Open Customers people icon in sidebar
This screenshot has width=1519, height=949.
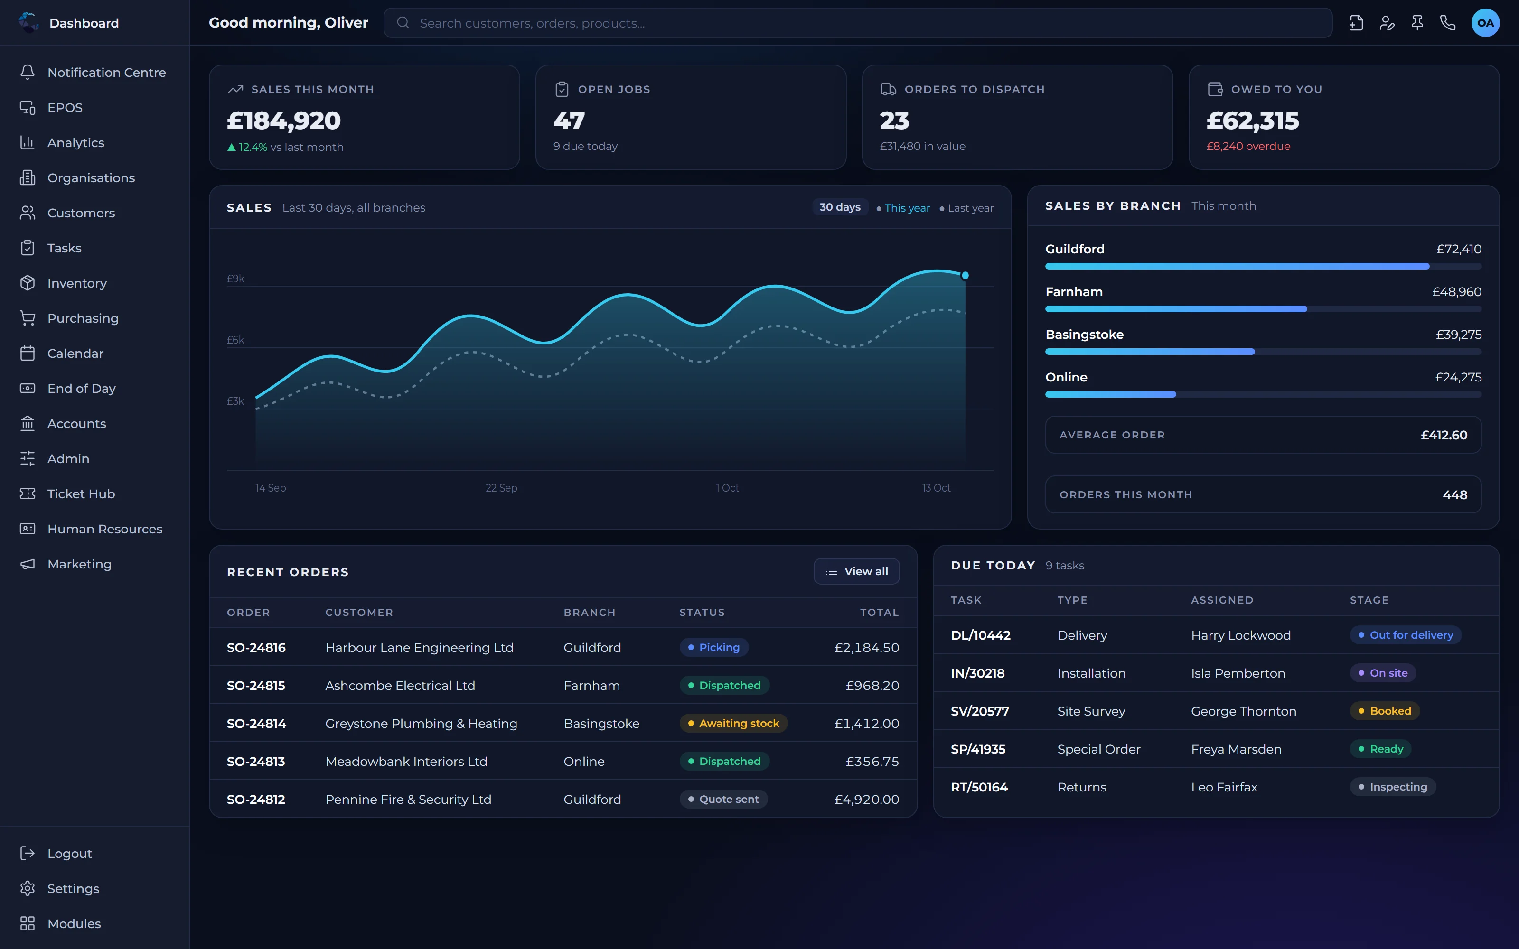tap(28, 213)
